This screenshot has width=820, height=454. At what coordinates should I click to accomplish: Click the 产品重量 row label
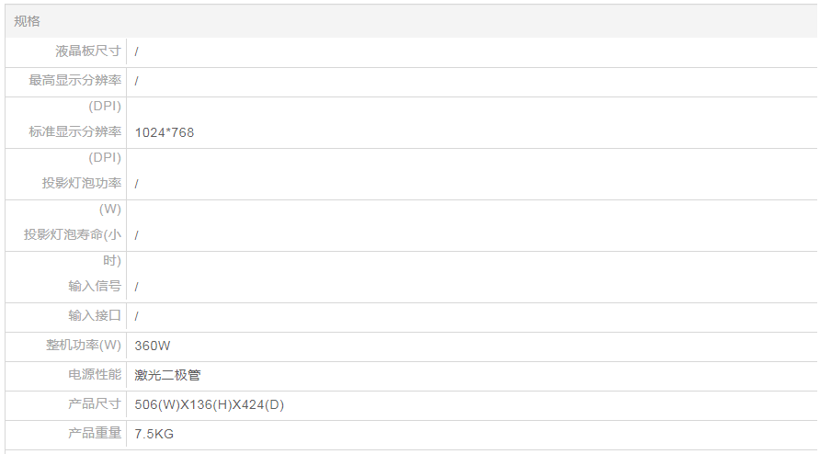(95, 434)
